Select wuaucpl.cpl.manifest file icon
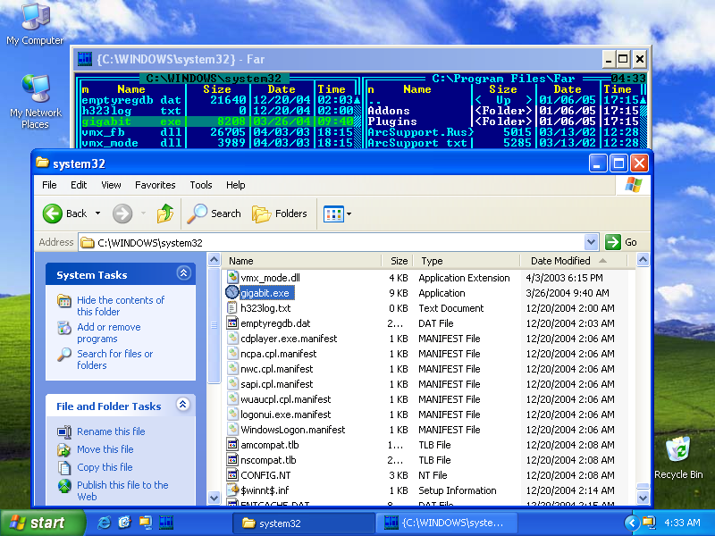The height and width of the screenshot is (536, 715). click(x=232, y=398)
